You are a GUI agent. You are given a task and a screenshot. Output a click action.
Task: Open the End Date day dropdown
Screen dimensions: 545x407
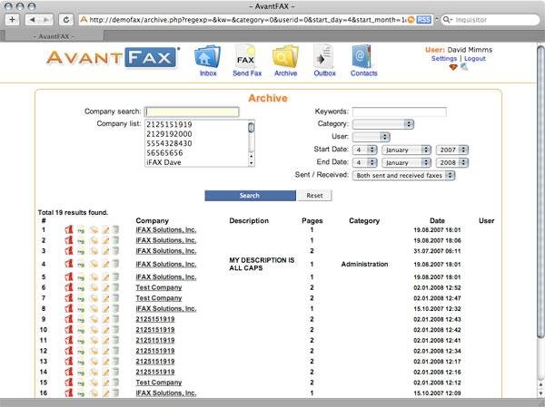tap(364, 163)
